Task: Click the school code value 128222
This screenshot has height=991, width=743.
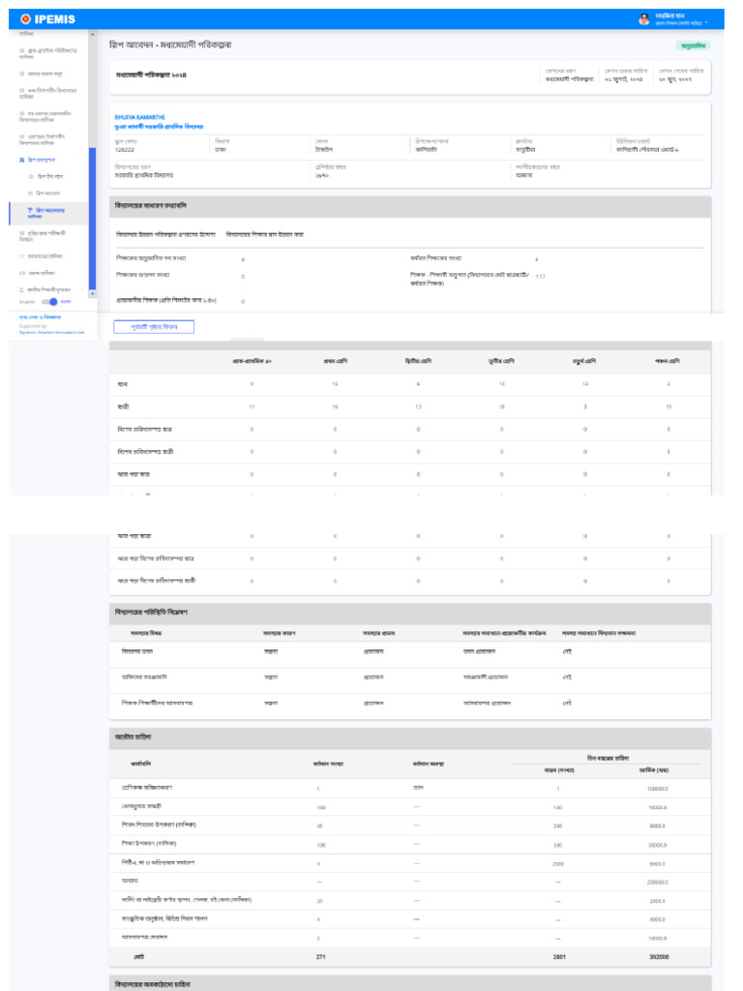Action: [125, 150]
